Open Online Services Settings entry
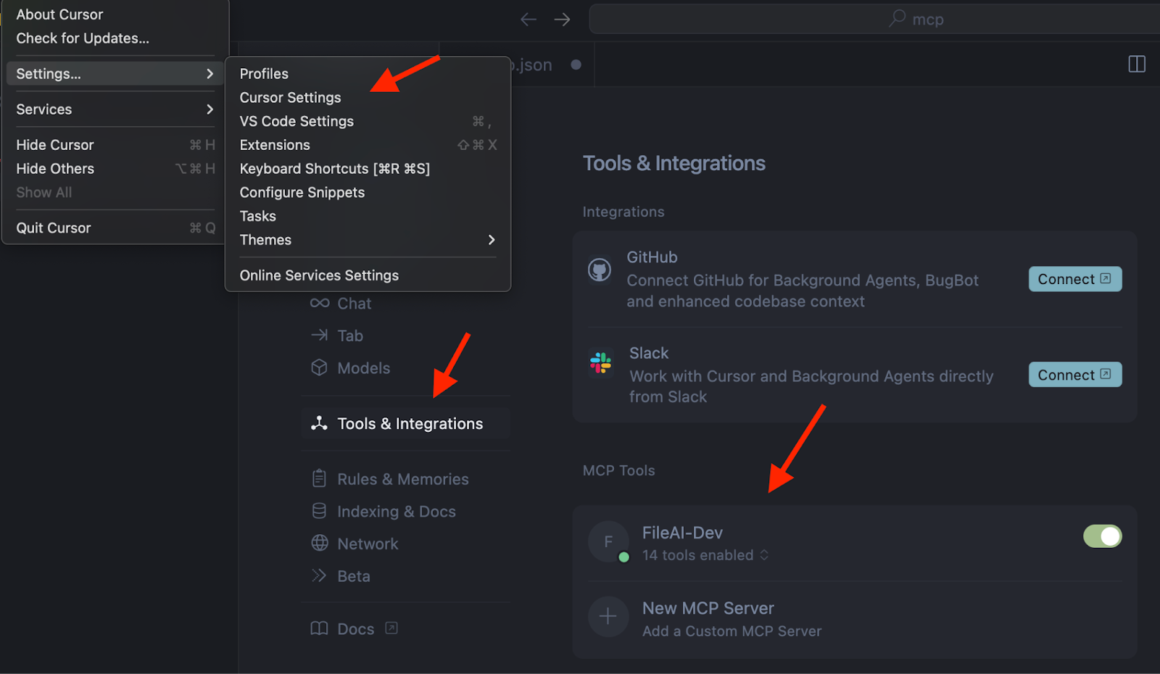The width and height of the screenshot is (1160, 674). (368, 275)
